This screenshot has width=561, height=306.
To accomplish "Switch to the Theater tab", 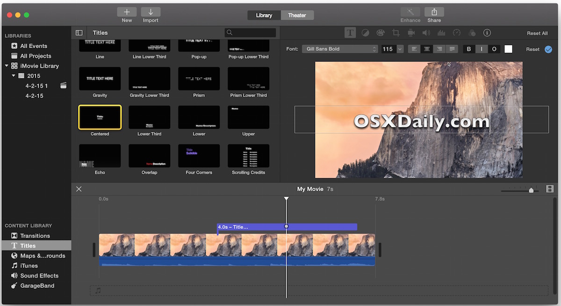I will coord(297,15).
